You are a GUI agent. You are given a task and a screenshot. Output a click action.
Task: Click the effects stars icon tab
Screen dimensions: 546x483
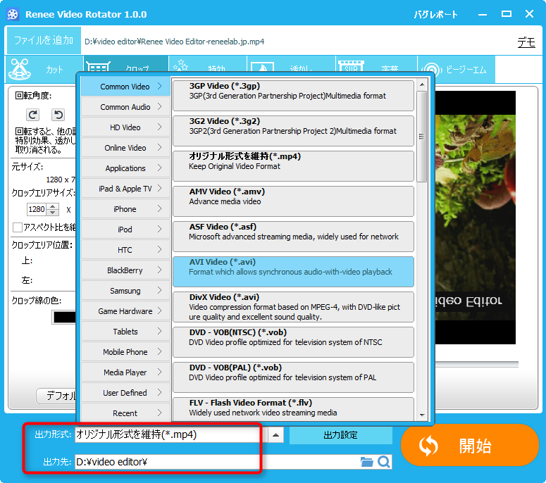coord(180,66)
